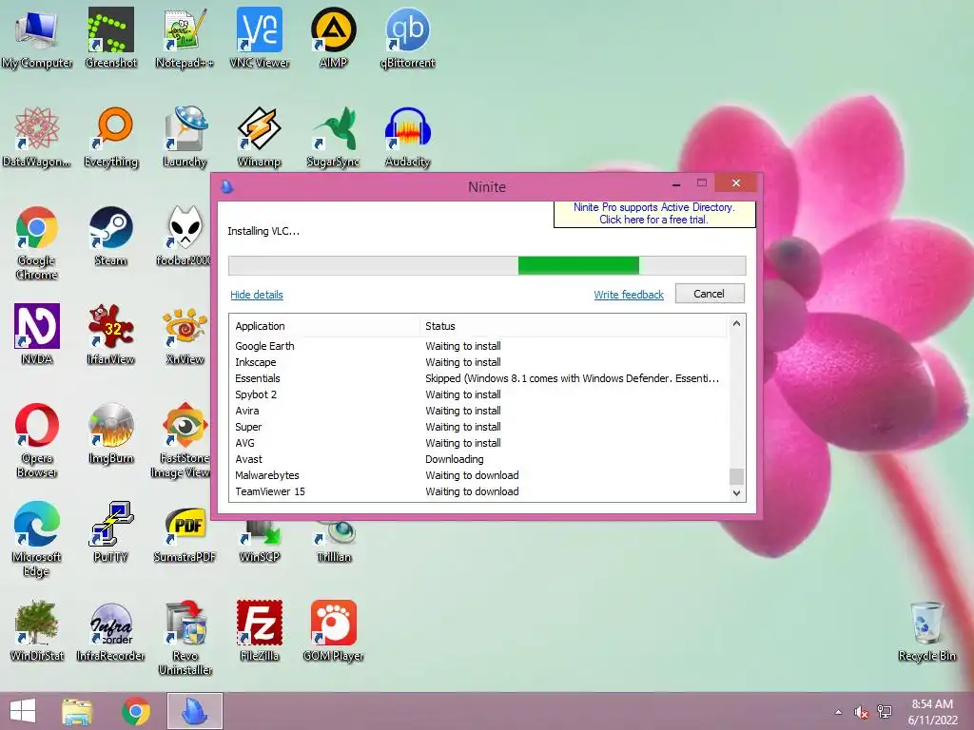Select the NVDA desktop shortcut

pos(37,334)
